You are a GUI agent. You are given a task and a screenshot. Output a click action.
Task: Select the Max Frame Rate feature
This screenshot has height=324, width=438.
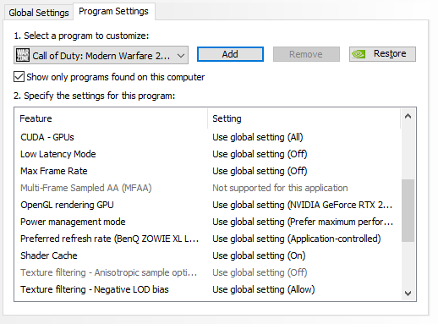tap(54, 171)
